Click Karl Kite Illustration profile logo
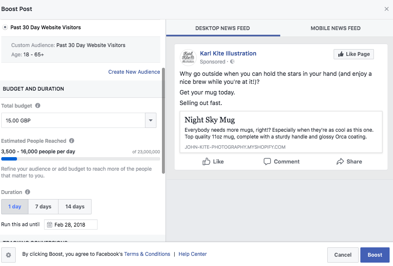 tap(188, 57)
